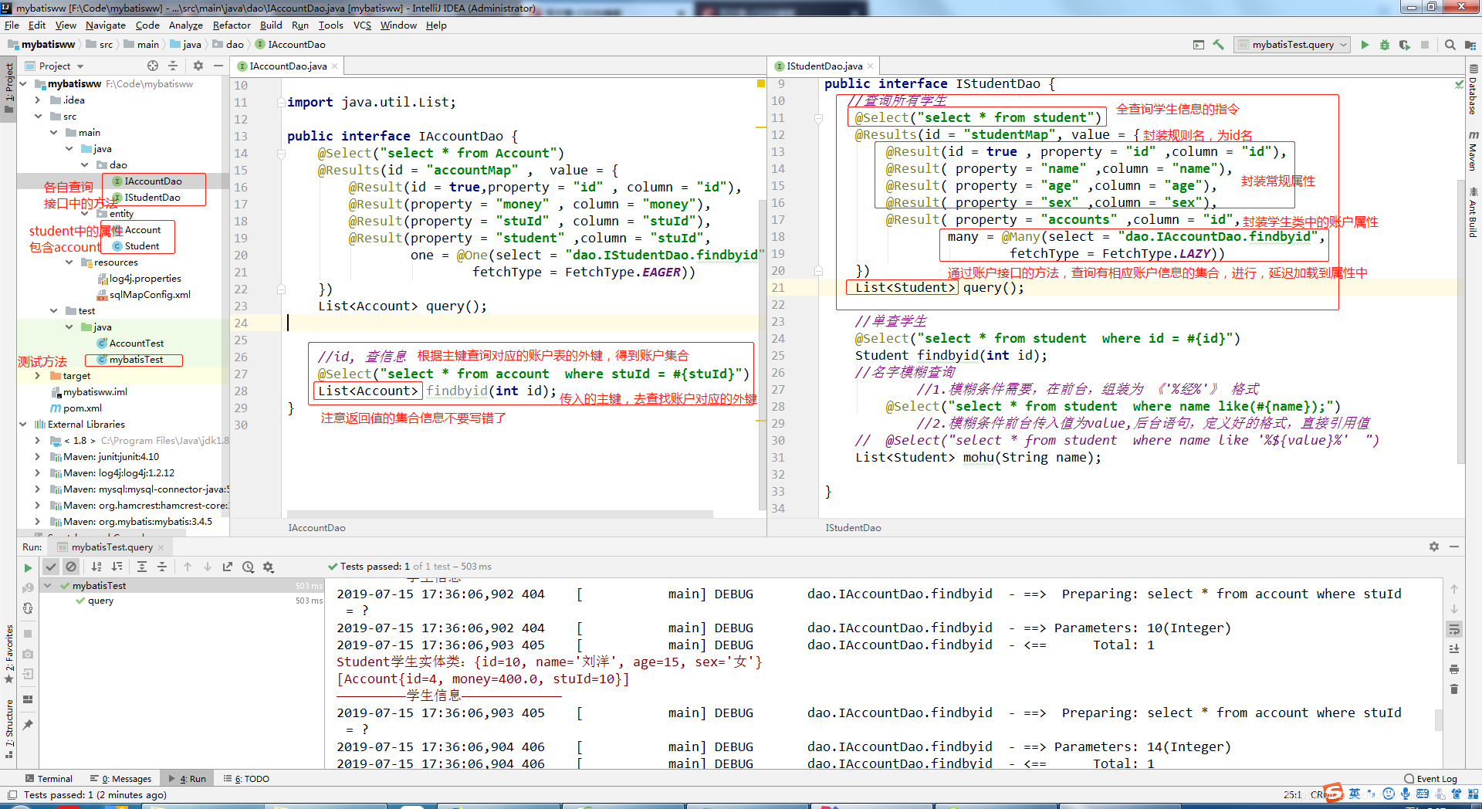Toggle the Maven tool window strip
Screen dimensions: 1482x809
(x=1474, y=151)
